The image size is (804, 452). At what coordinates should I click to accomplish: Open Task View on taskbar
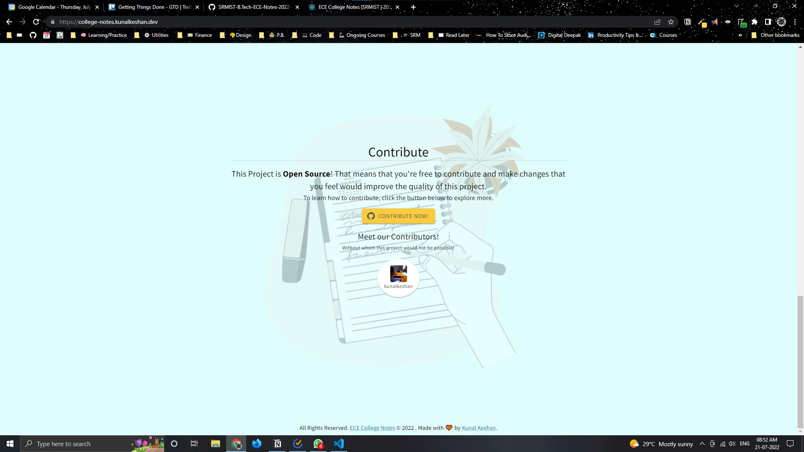point(194,444)
